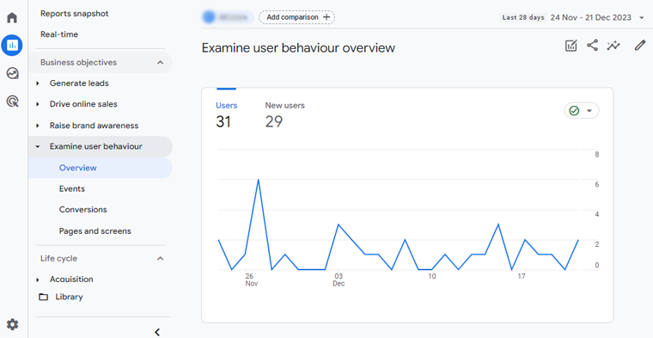This screenshot has height=338, width=653.
Task: Share this report icon
Action: (x=592, y=46)
